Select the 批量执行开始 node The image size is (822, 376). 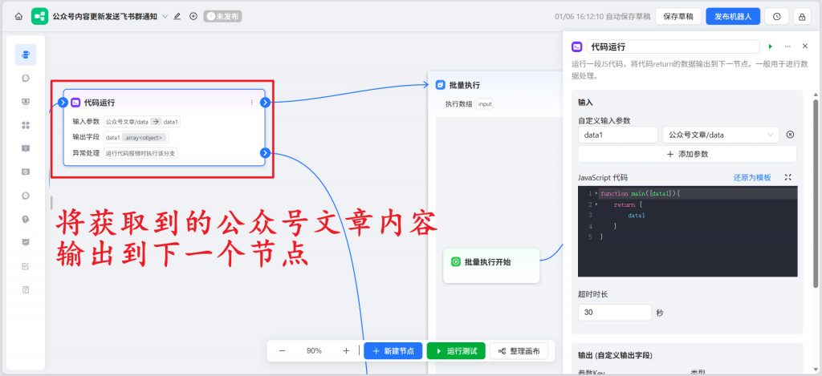[491, 265]
